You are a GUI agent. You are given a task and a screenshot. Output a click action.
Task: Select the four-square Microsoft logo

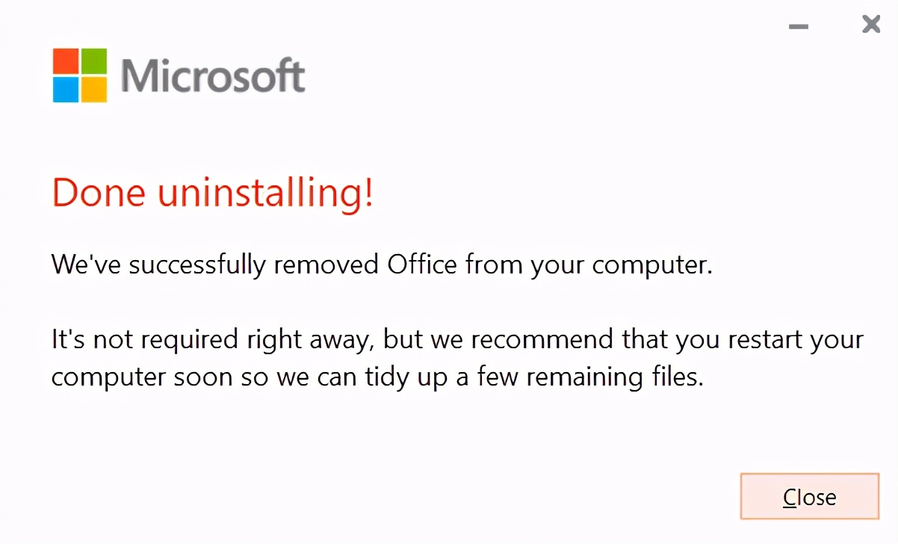pyautogui.click(x=80, y=75)
